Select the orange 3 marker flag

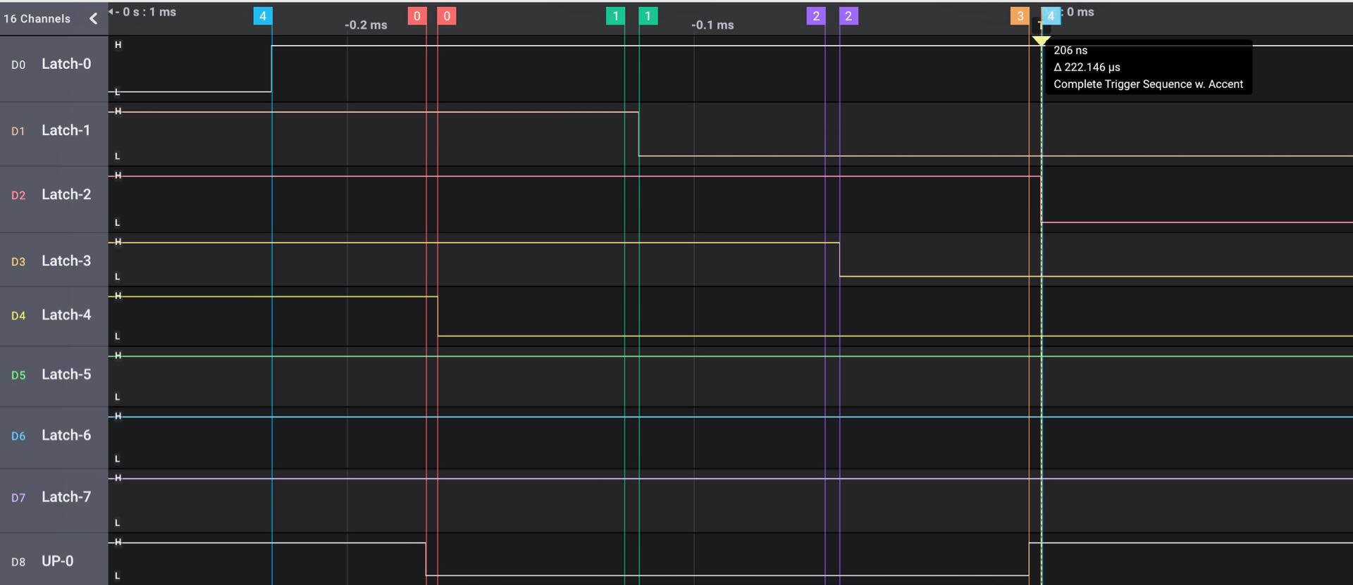pos(1020,16)
